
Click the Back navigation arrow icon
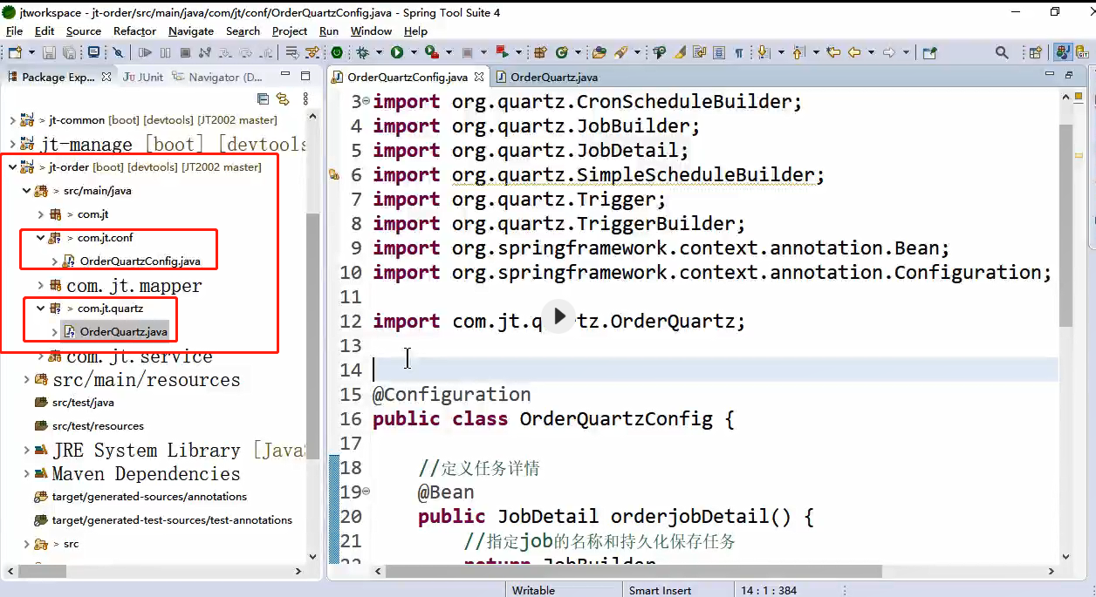854,52
